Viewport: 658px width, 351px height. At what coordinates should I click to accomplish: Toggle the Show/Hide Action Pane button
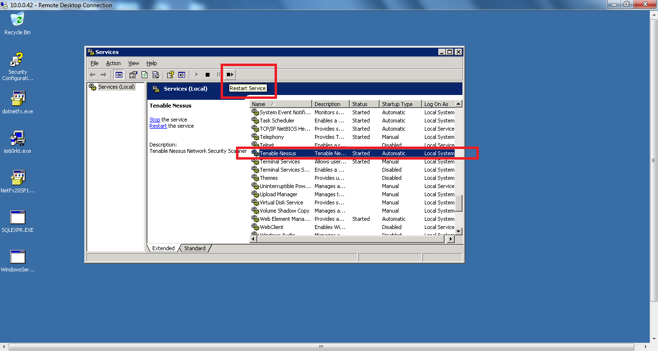182,75
